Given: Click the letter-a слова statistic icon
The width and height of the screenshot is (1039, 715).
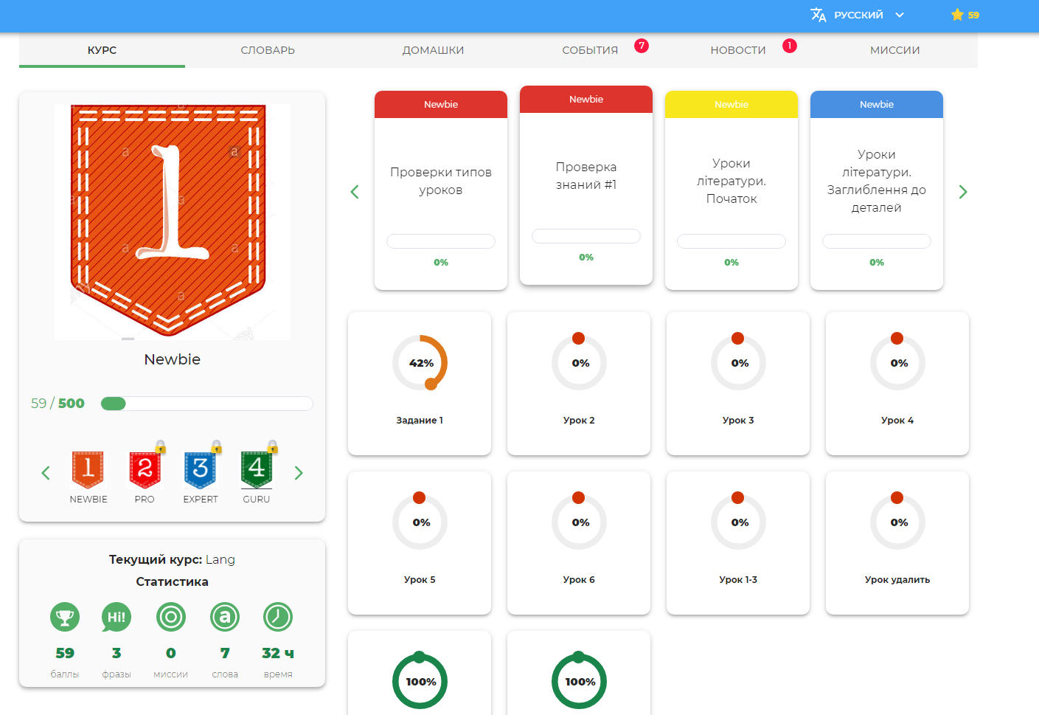Looking at the screenshot, I should click(x=225, y=617).
